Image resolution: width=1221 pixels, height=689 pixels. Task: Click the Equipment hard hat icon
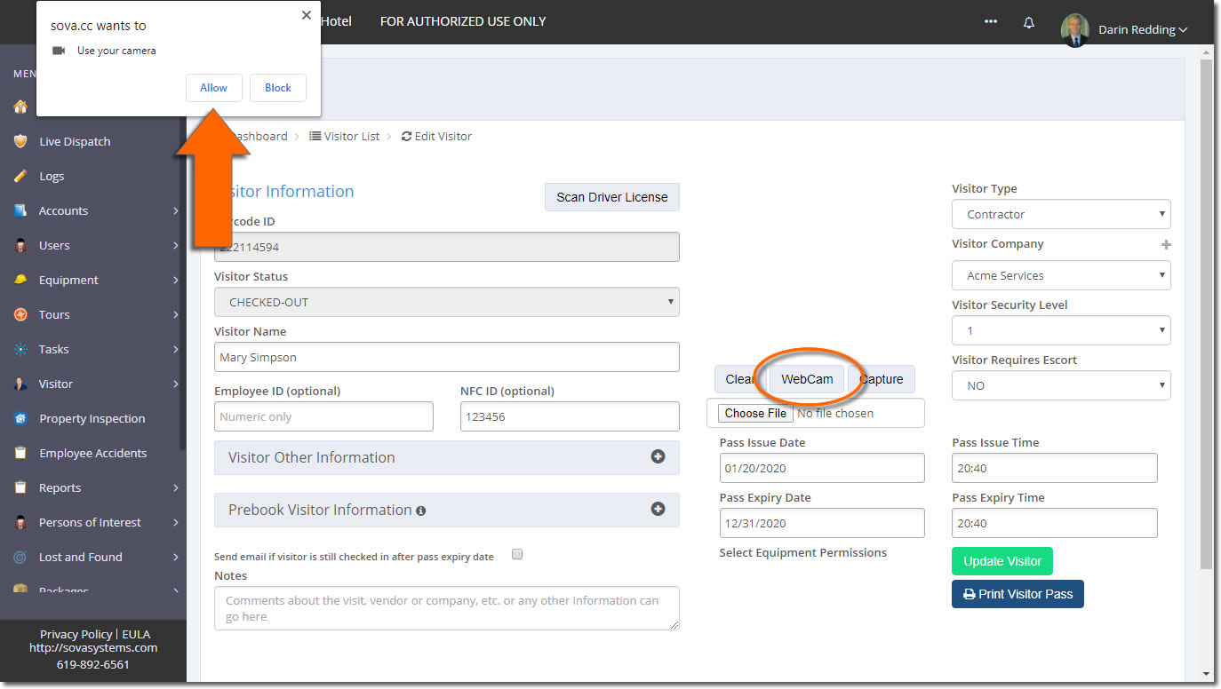(x=20, y=280)
